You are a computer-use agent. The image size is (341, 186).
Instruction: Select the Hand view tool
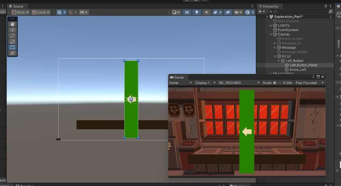[x=13, y=24]
